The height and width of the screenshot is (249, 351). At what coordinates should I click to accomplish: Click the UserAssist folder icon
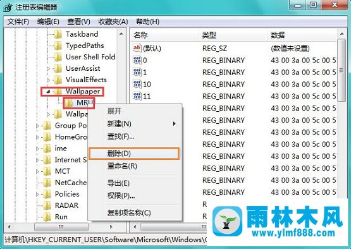pyautogui.click(x=58, y=68)
